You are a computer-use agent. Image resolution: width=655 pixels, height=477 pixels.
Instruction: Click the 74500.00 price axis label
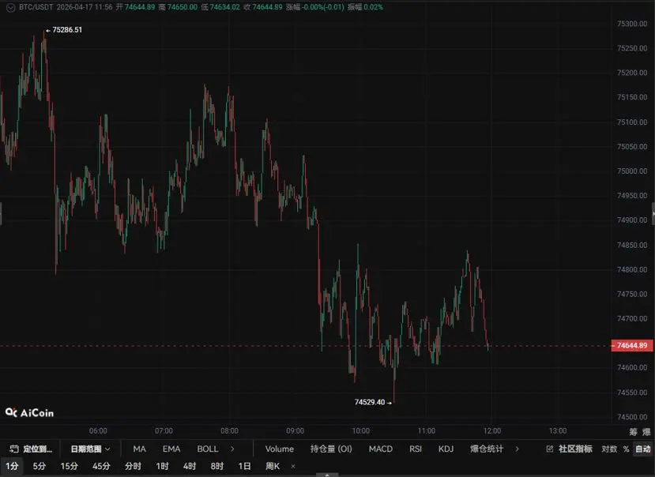(x=632, y=417)
